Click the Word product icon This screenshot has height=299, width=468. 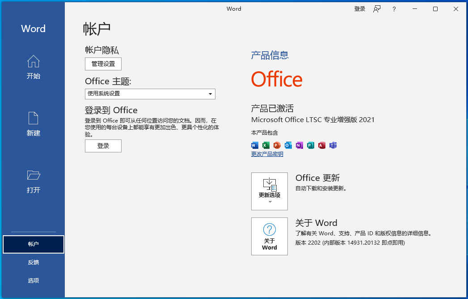(x=255, y=145)
